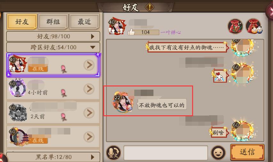The image size is (273, 162).
Task: Click the thumbs-up like icon beside 104
Action: click(131, 32)
